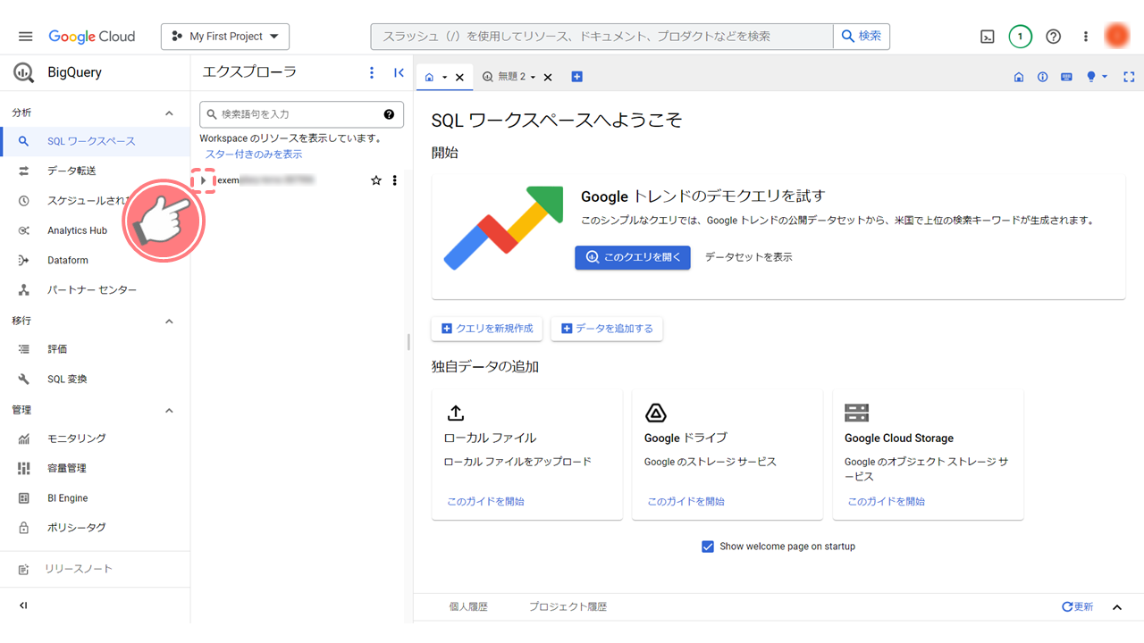Open Analytics Hub in sidebar

point(95,230)
